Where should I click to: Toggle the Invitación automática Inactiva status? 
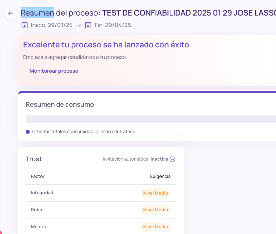coord(159,159)
